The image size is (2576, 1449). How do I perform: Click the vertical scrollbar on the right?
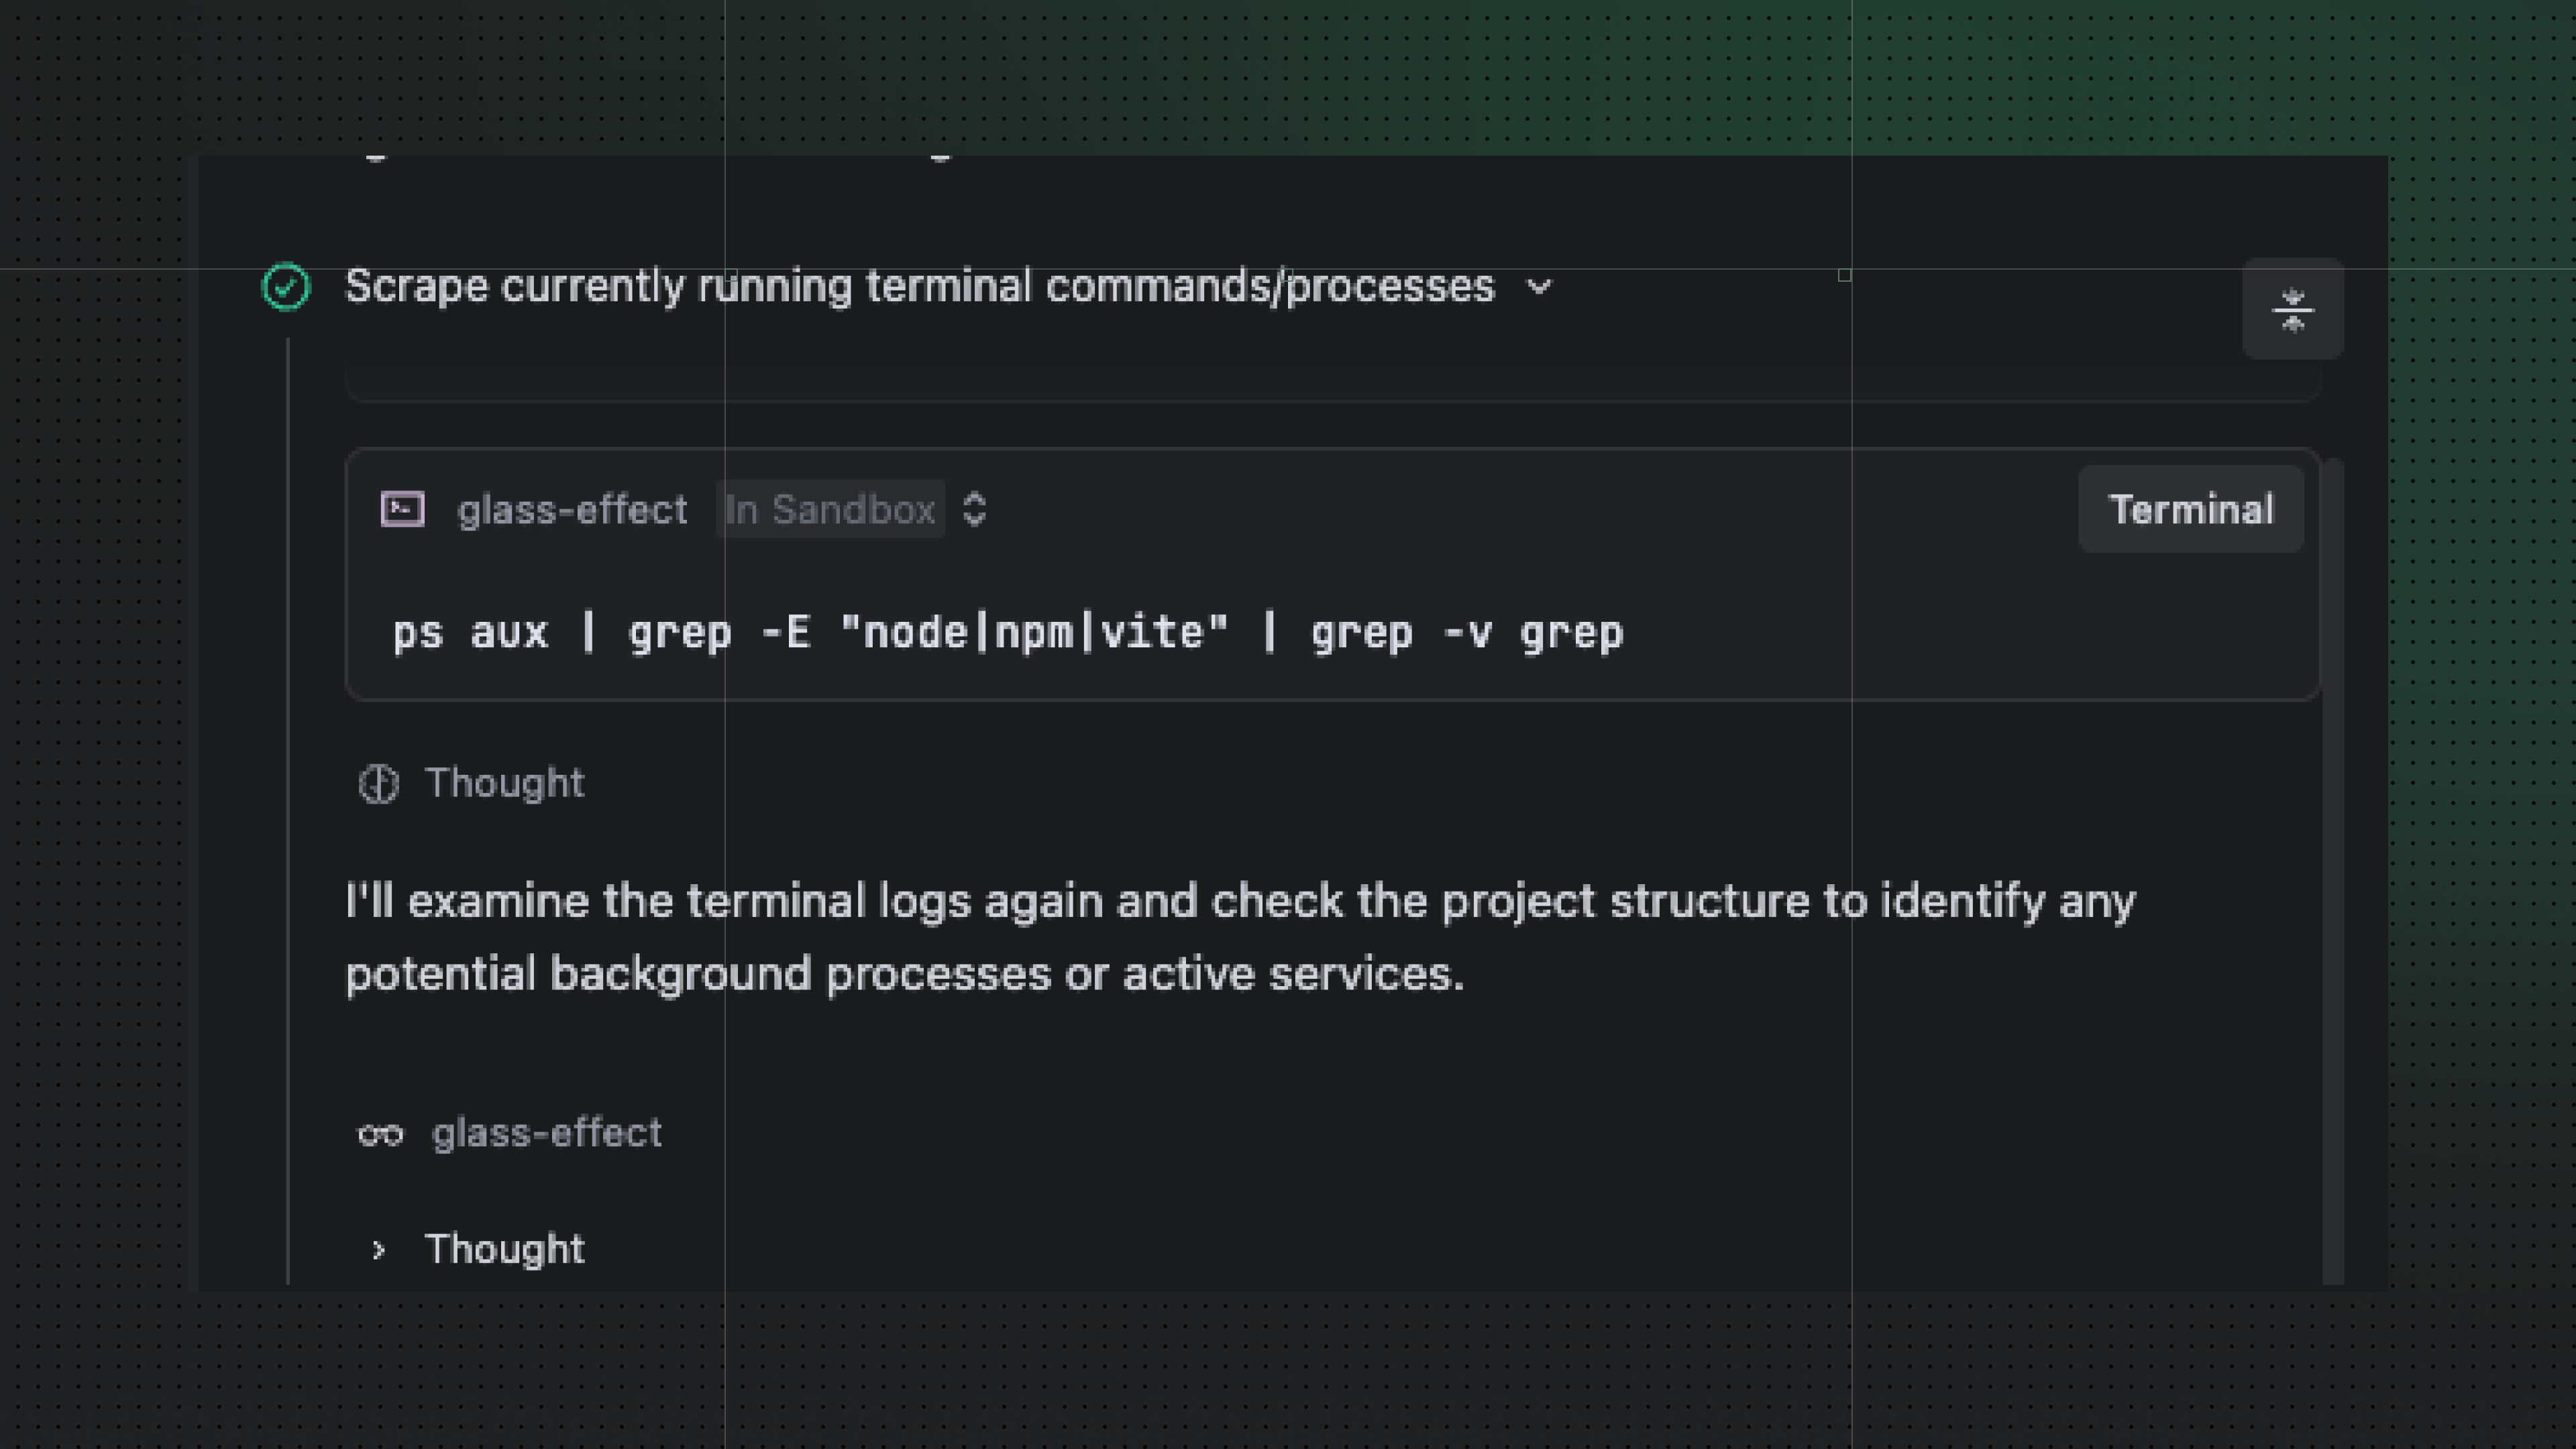coord(2332,870)
